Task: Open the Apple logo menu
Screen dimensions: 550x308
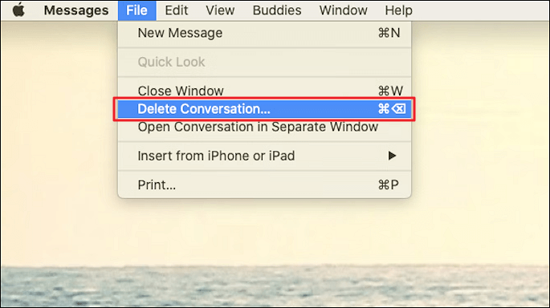Action: [18, 10]
